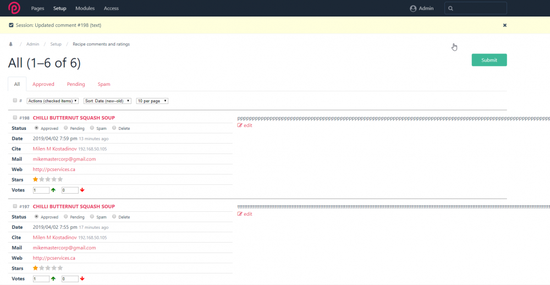This screenshot has height=285, width=550.
Task: Expand the 10 per page dropdown
Action: pos(152,101)
